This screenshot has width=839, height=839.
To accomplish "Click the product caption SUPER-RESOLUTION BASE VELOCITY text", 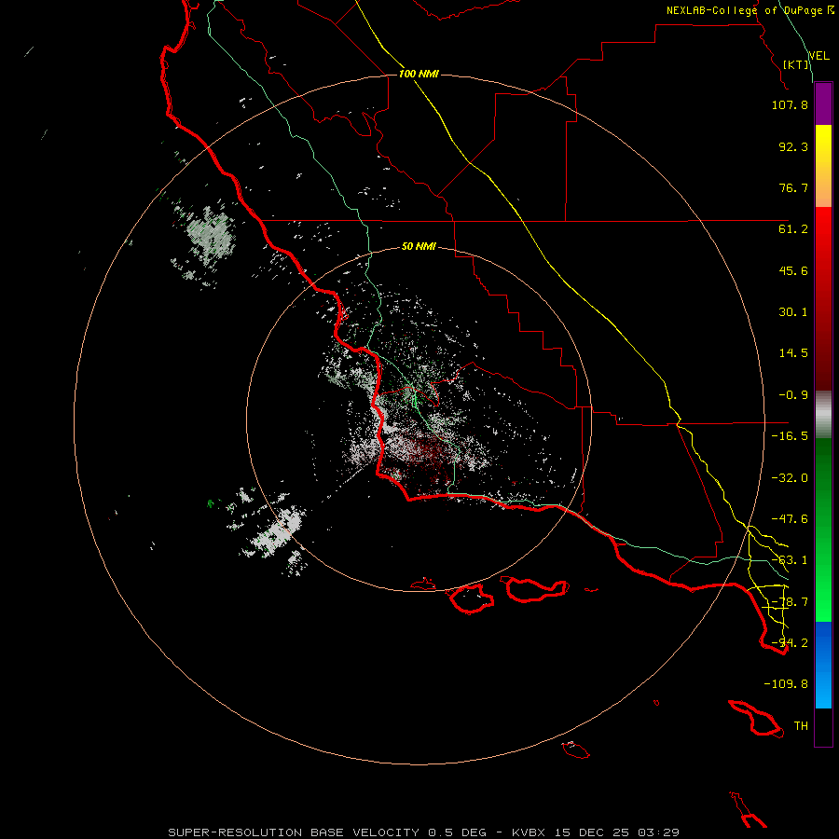I will (294, 832).
